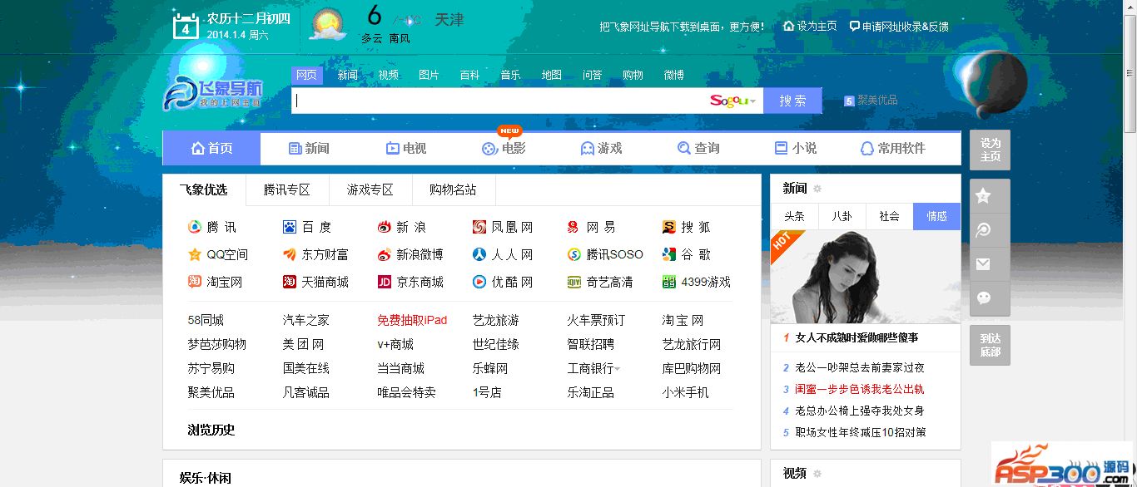Open the 电影 navigation tab
1137x487 pixels.
[x=504, y=148]
